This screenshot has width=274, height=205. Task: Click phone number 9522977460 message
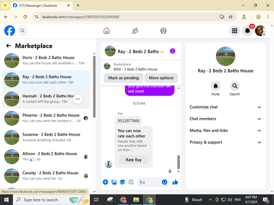pyautogui.click(x=128, y=121)
